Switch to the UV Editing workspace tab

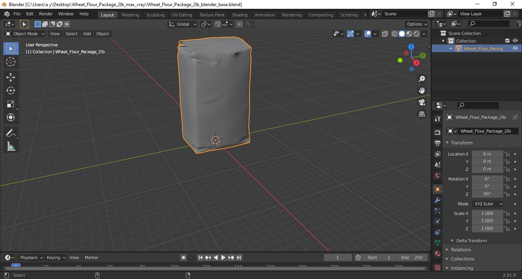pyautogui.click(x=182, y=15)
